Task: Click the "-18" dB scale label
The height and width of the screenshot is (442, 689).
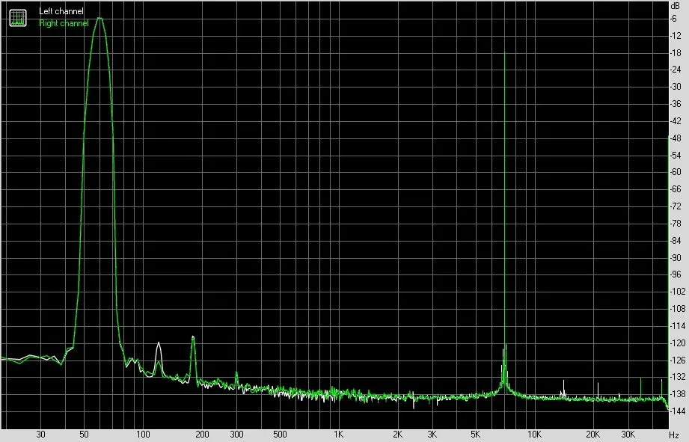Action: [x=676, y=52]
